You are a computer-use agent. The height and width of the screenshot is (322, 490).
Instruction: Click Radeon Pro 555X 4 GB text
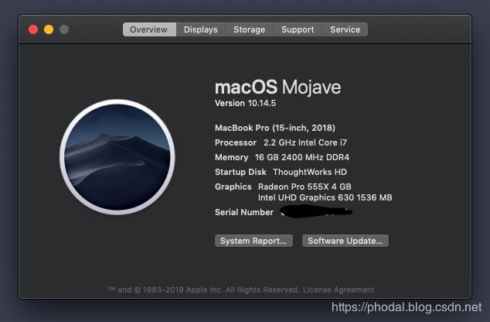coord(305,187)
